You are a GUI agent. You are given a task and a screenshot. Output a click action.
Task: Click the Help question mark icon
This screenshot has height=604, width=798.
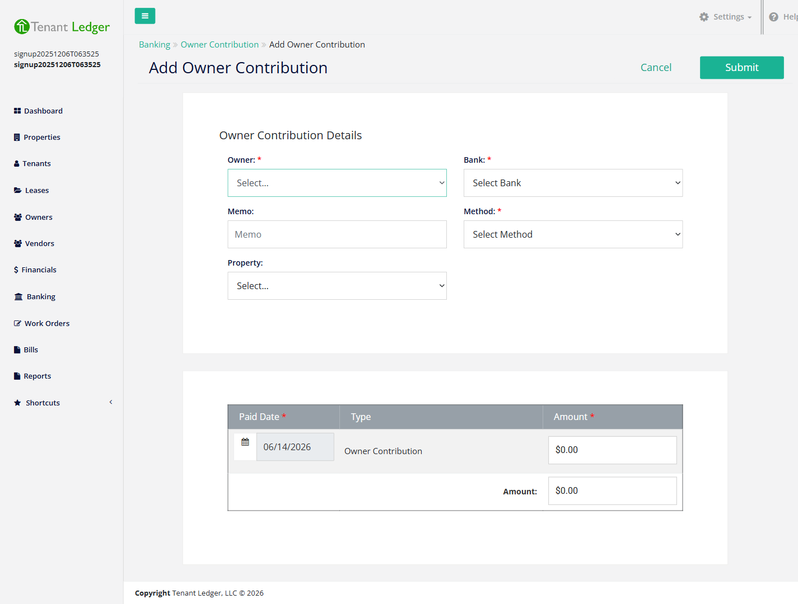point(774,17)
